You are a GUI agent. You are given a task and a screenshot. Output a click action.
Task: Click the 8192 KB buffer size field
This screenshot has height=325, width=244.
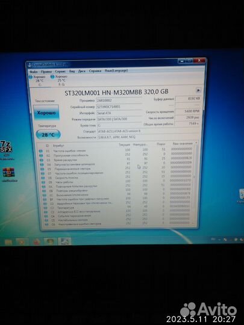pyautogui.click(x=188, y=99)
